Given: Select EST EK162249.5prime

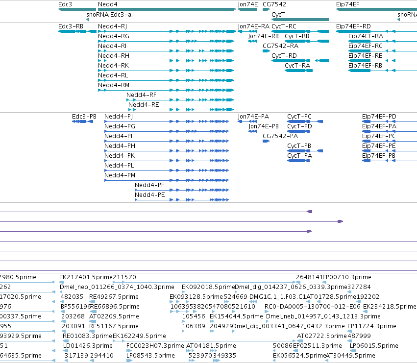Looking at the screenshot, I should click(x=204, y=341).
